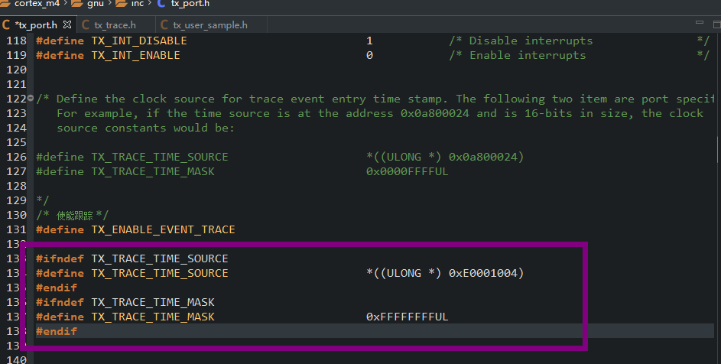Click the Chinese comment on line 130

click(x=74, y=216)
